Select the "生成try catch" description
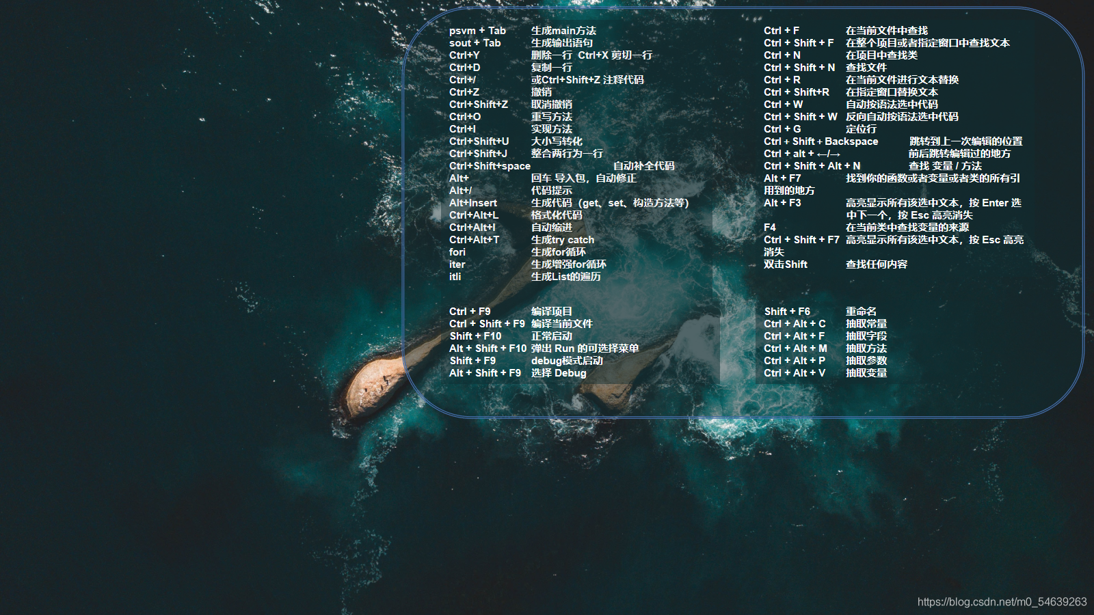Screen dimensions: 1094x615 [x=563, y=240]
